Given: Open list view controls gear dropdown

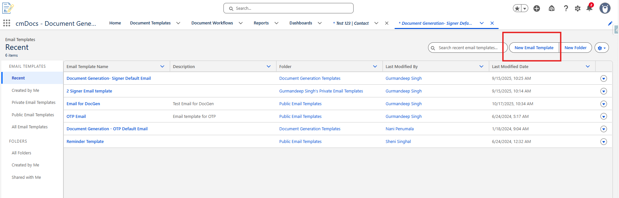Looking at the screenshot, I should [602, 48].
